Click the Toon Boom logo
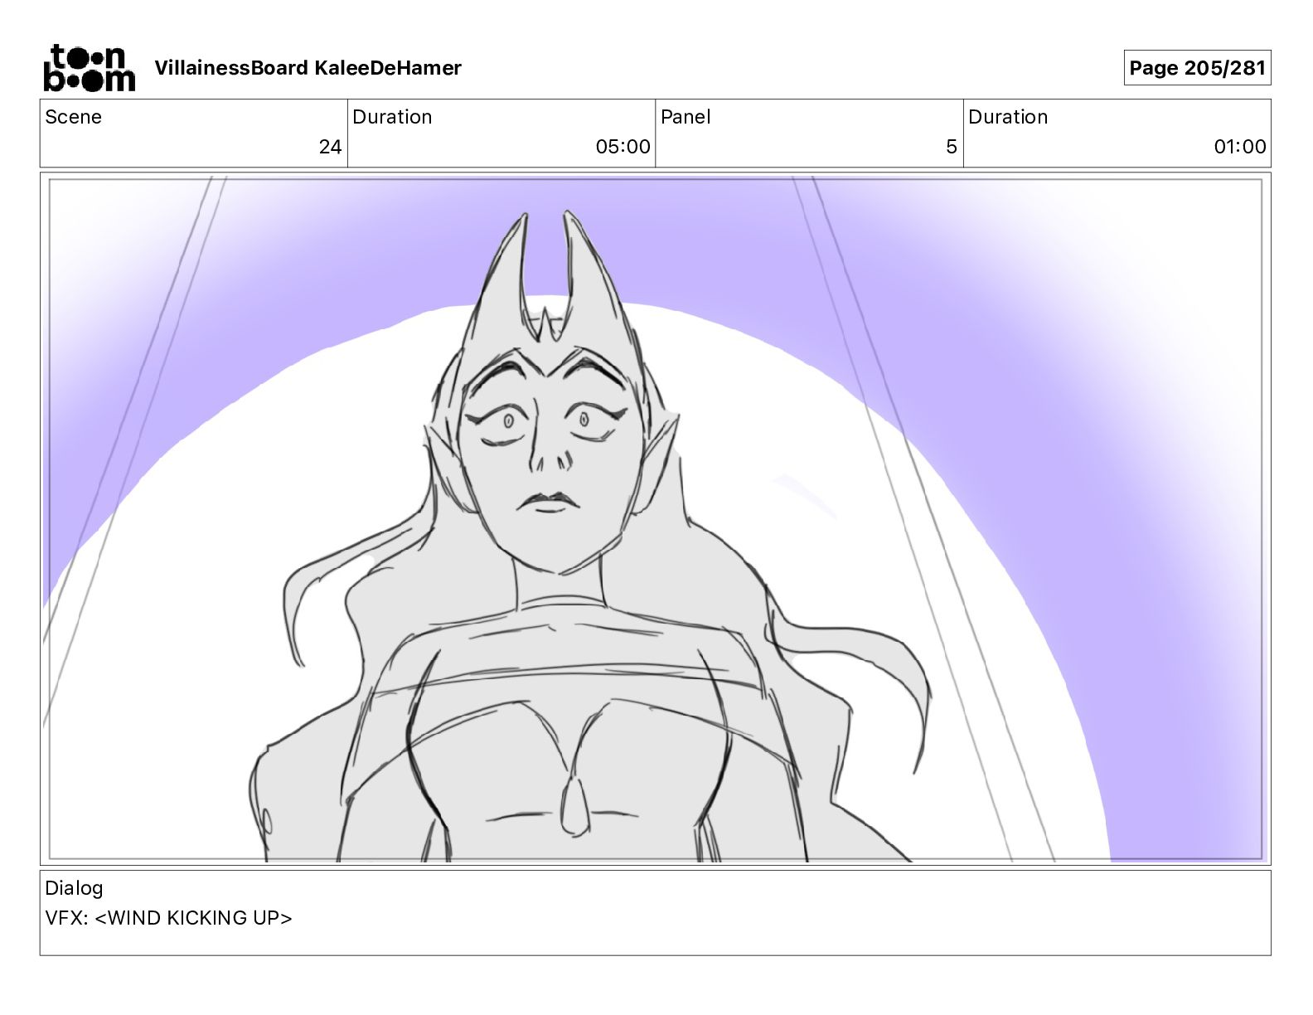Image resolution: width=1313 pixels, height=1015 pixels. pos(89,67)
